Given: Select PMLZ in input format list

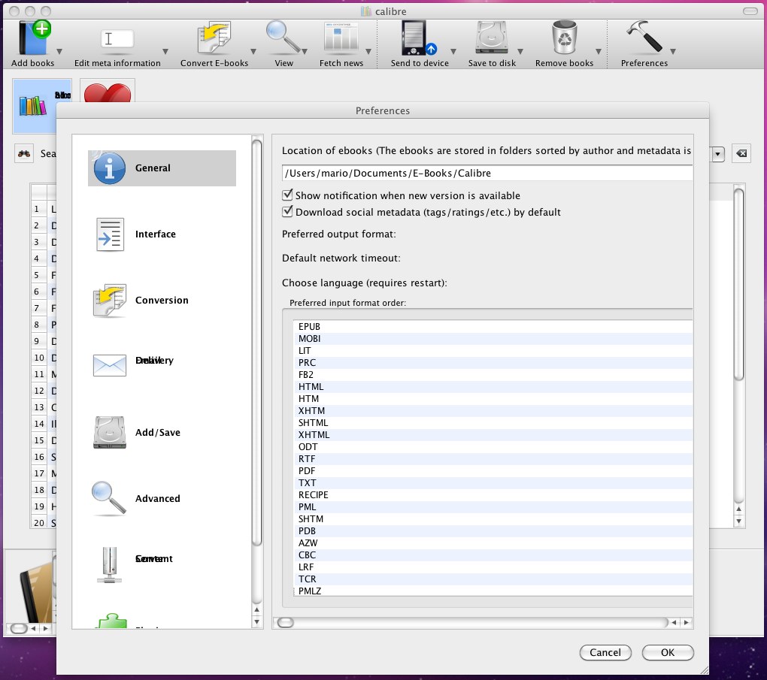Looking at the screenshot, I should click(493, 591).
